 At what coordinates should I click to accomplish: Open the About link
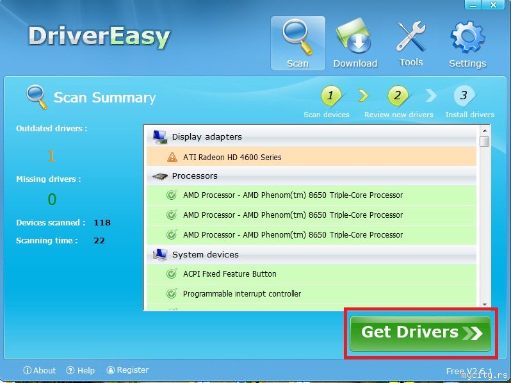[40, 370]
